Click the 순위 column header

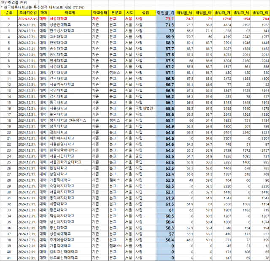[x=8, y=14]
